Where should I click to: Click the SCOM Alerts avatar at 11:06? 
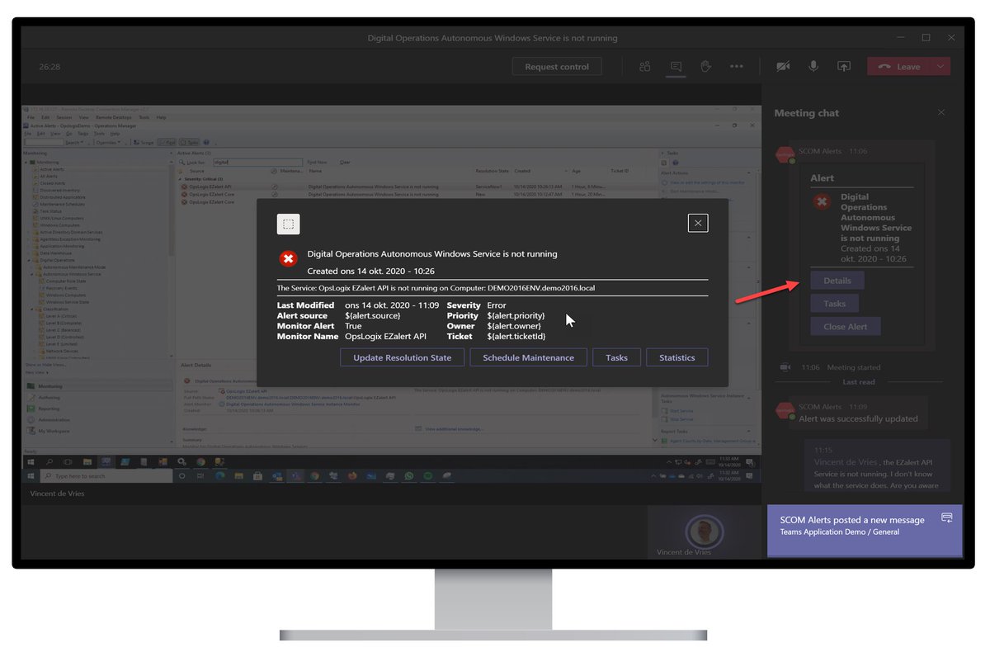point(784,154)
